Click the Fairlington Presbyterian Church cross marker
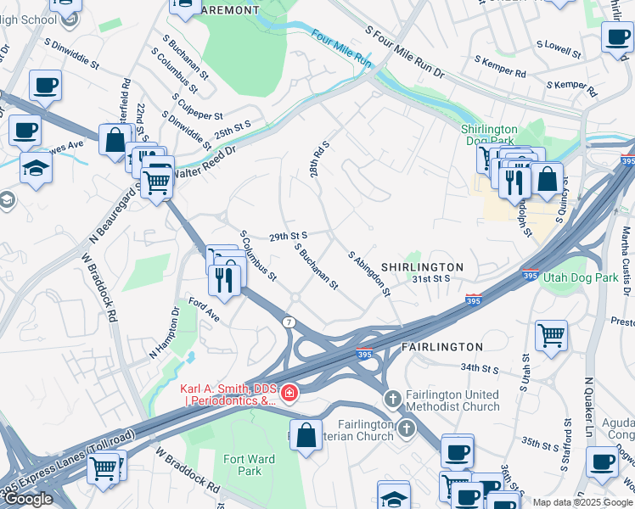635x509 pixels. coord(407,429)
